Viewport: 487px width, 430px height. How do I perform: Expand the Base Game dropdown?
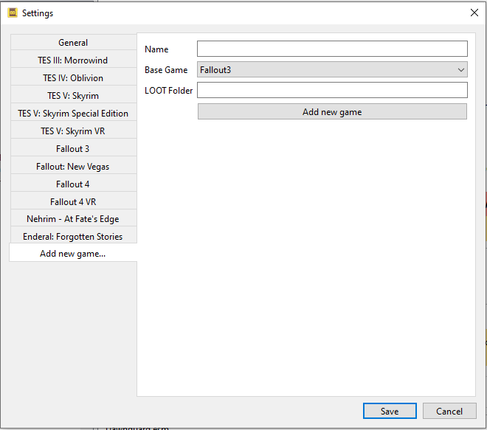point(332,70)
